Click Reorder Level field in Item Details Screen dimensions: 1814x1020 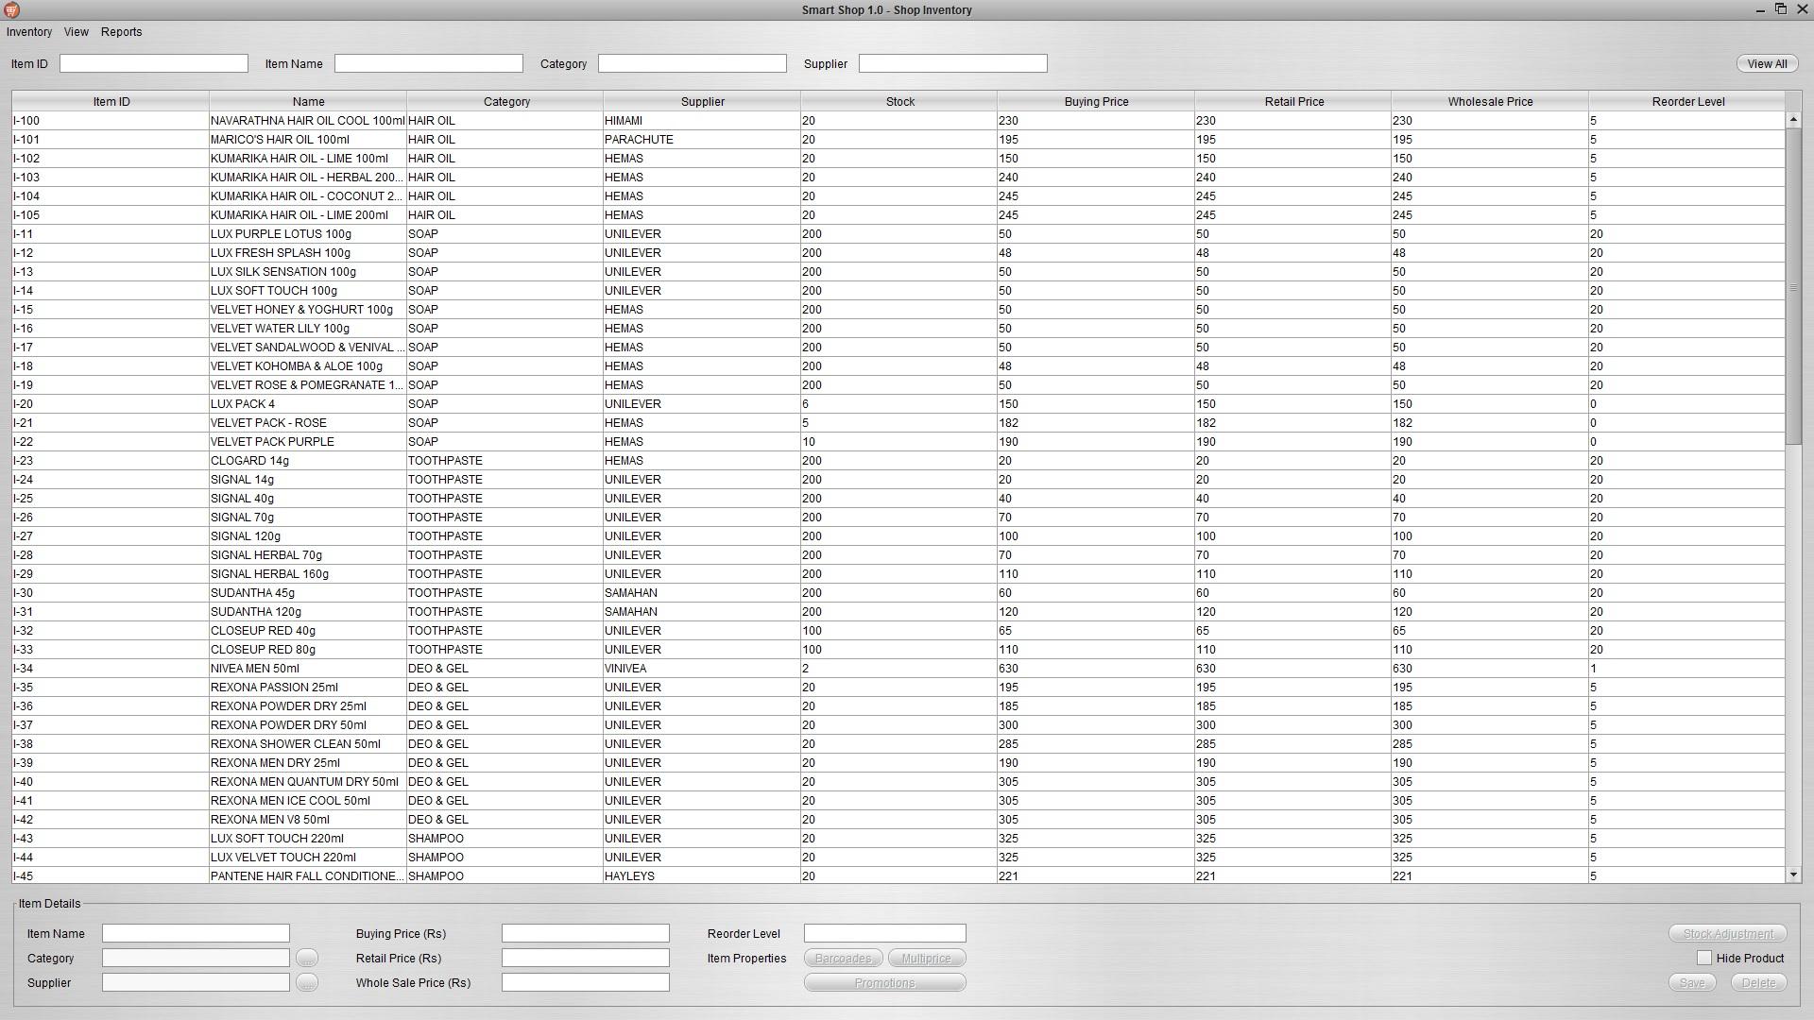pyautogui.click(x=885, y=933)
